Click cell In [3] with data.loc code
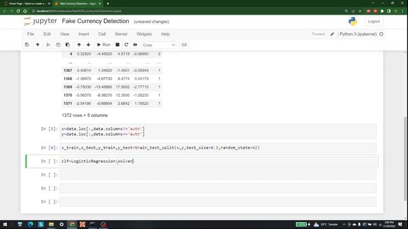 pyautogui.click(x=218, y=132)
